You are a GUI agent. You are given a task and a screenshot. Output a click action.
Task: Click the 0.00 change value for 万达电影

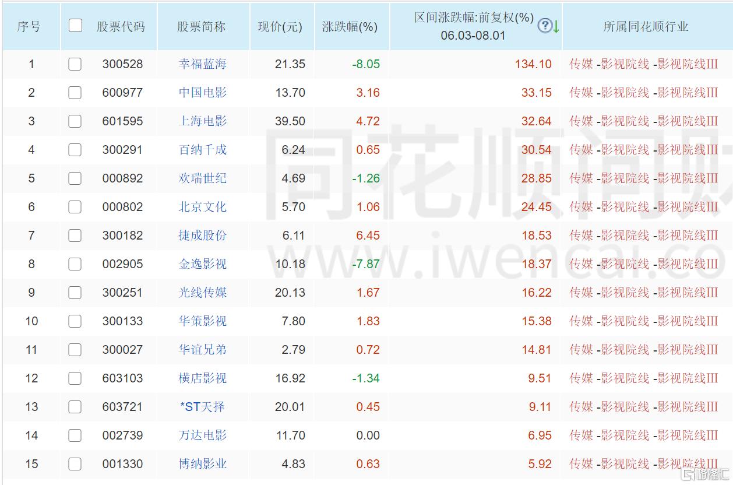368,435
